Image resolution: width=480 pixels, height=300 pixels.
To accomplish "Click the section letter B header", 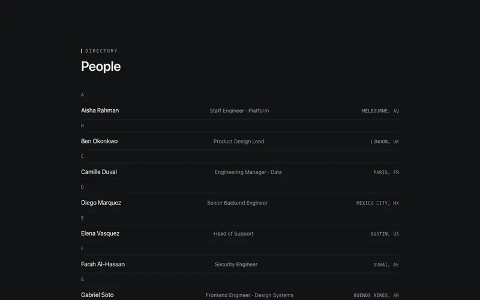I will point(82,125).
